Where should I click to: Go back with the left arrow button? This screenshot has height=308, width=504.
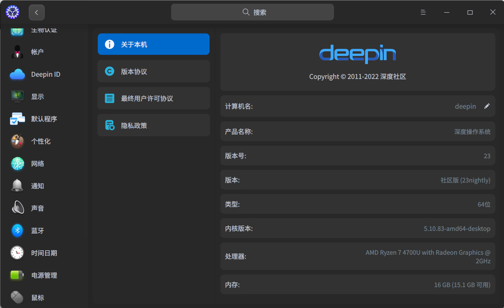[37, 12]
